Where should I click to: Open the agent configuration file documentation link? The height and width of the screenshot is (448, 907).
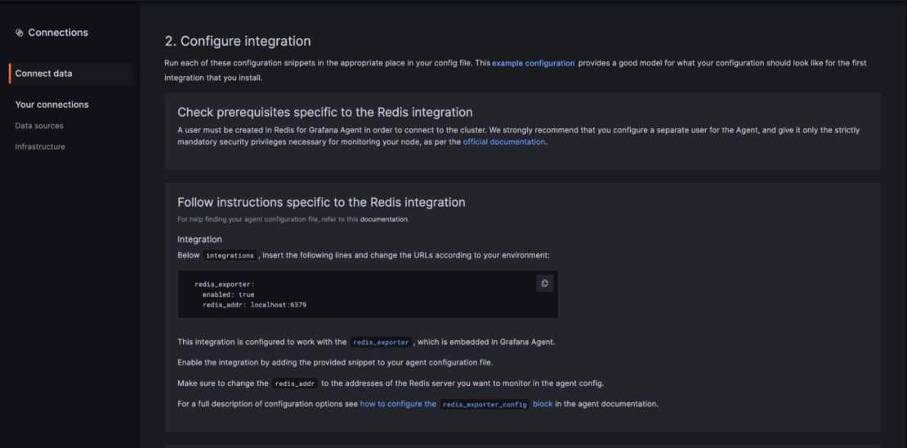(384, 219)
